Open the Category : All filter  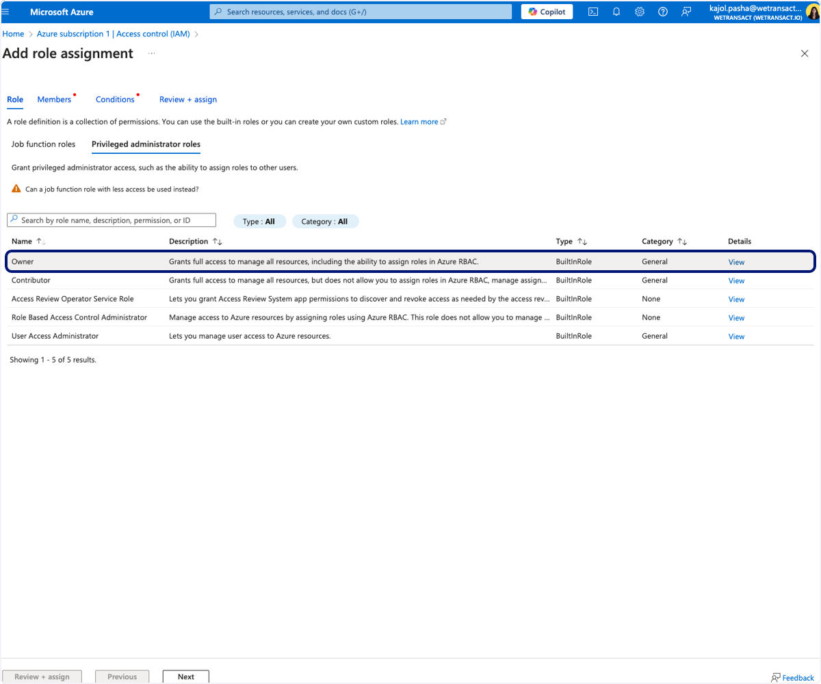tap(325, 222)
